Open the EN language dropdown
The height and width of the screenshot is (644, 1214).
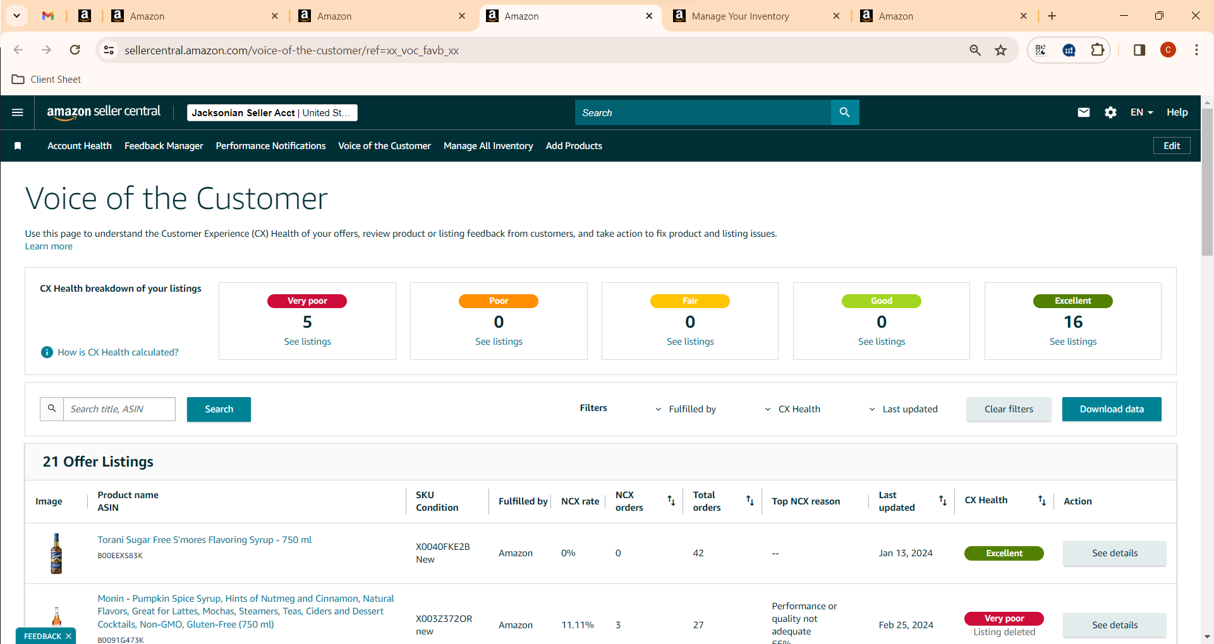point(1141,112)
